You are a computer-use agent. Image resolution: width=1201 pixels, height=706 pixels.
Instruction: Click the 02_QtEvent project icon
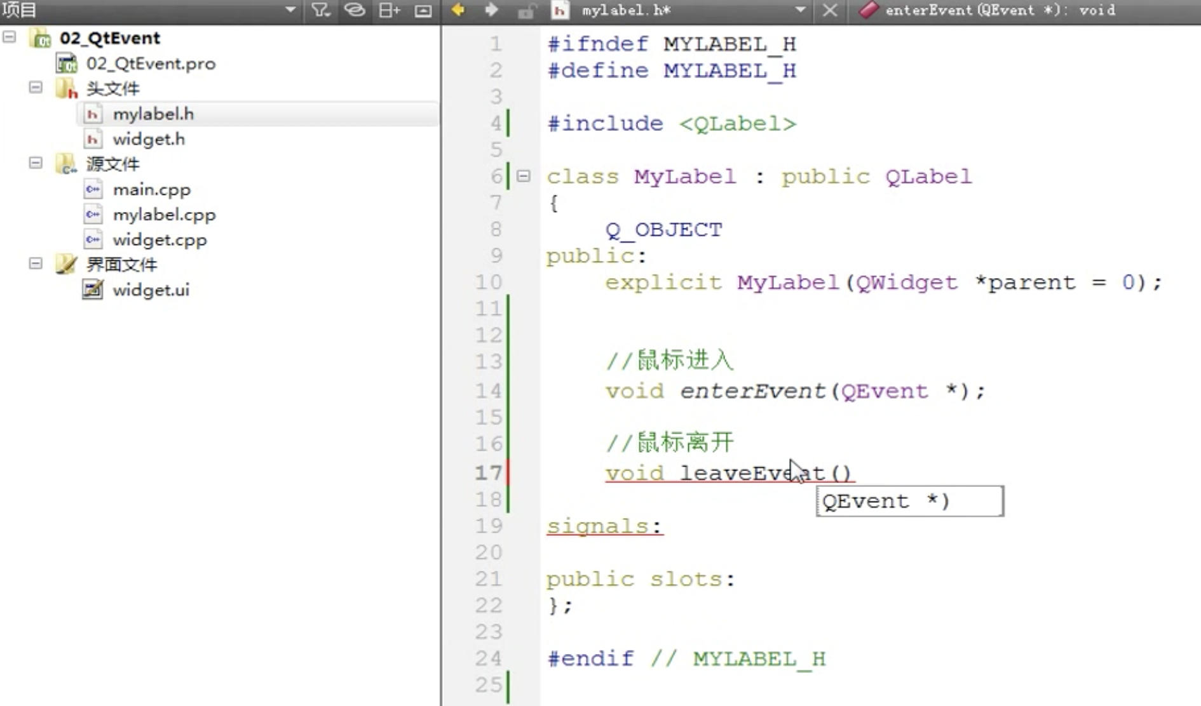pyautogui.click(x=41, y=37)
